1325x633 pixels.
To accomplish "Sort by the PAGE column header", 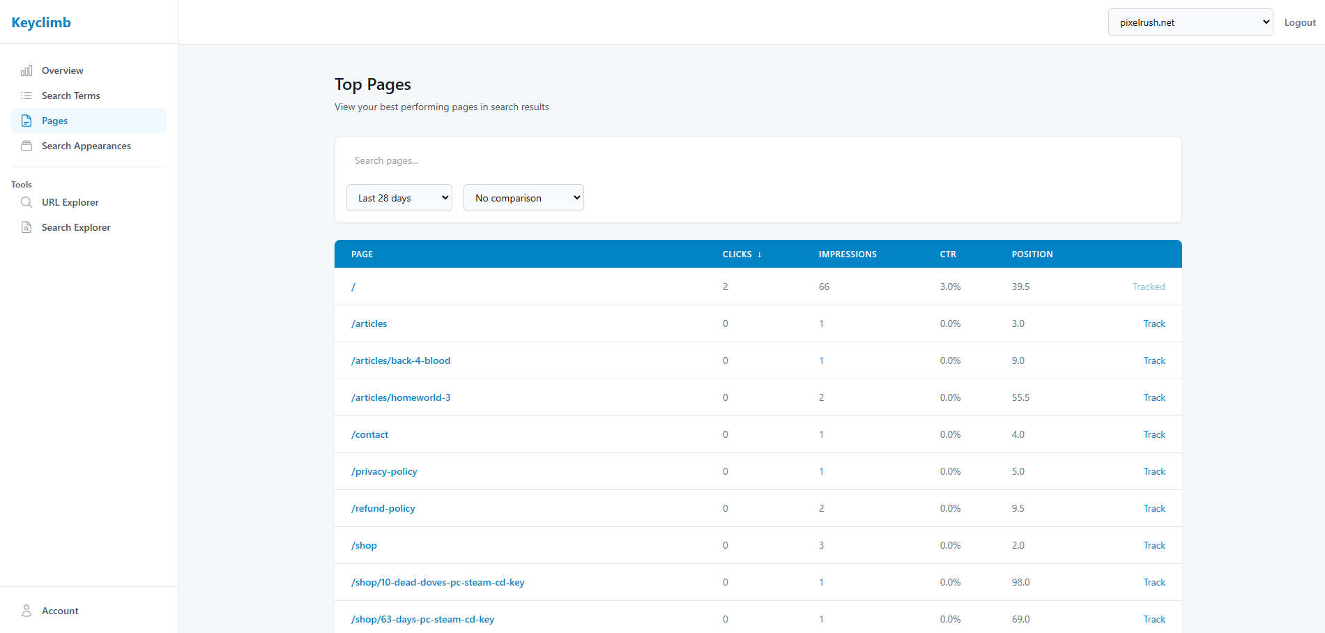I will click(x=362, y=254).
